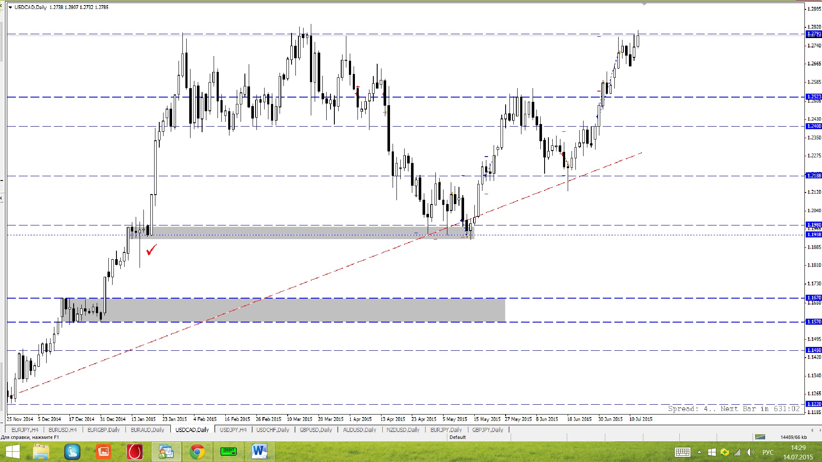Viewport: 822px width, 462px height.
Task: Select the large grey rectangle zone near 1.1670
Action: click(x=284, y=310)
